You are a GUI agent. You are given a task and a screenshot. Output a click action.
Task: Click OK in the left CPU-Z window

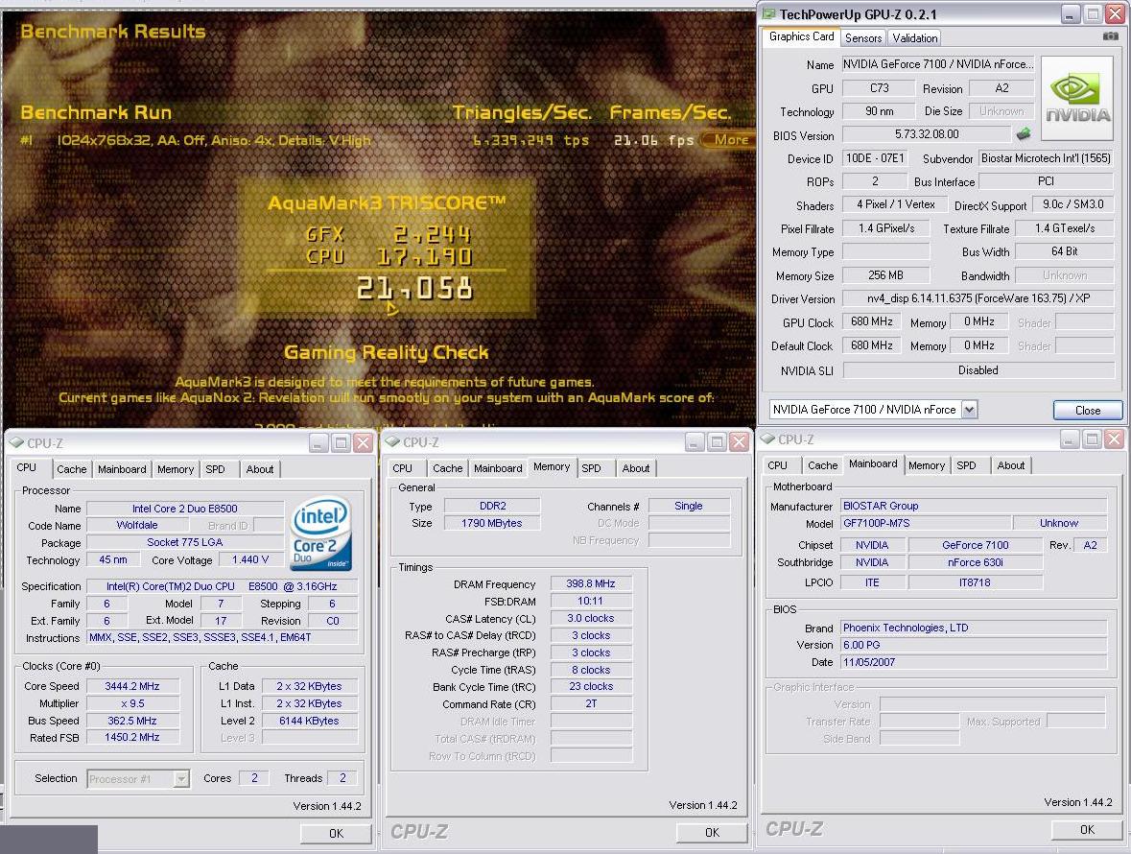336,833
